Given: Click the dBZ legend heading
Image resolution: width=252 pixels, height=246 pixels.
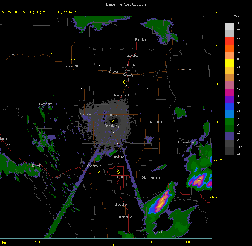Looking at the screenshot, I should pyautogui.click(x=237, y=16).
